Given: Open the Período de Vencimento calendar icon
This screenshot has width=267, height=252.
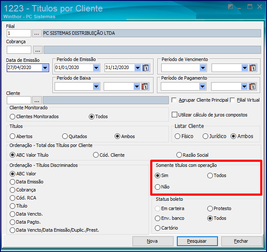Looking at the screenshot, I should (x=253, y=68).
